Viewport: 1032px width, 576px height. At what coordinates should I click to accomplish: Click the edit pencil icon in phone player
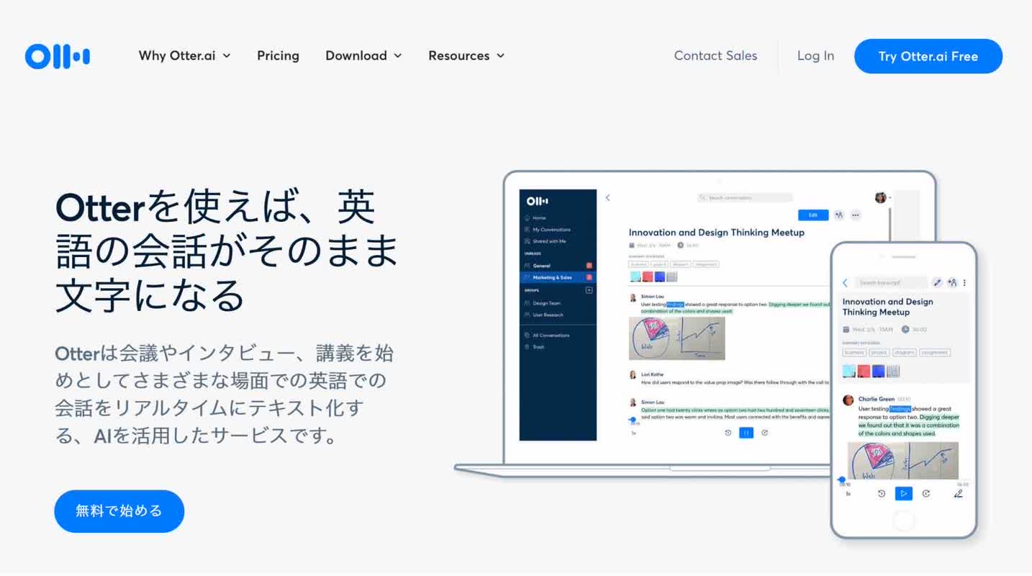[x=958, y=493]
